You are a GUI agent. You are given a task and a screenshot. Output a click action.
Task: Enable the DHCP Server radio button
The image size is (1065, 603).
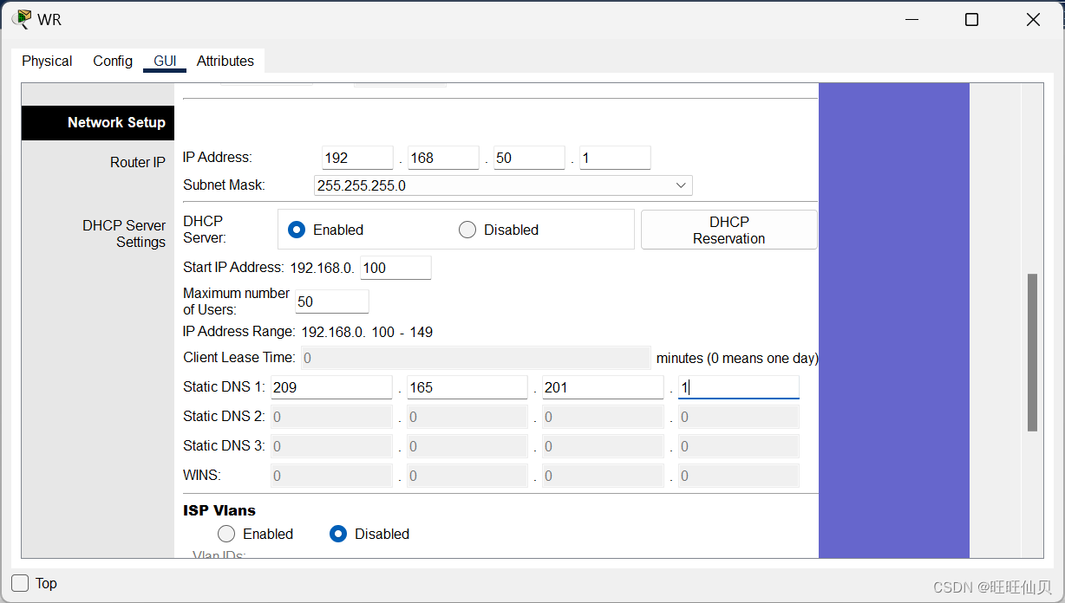[x=297, y=230]
